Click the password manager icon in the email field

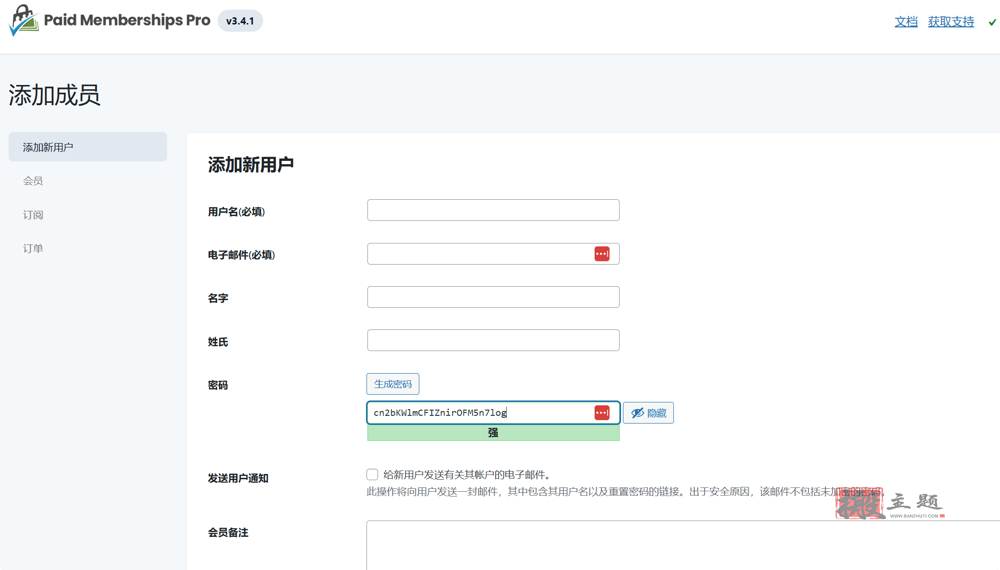pos(602,254)
